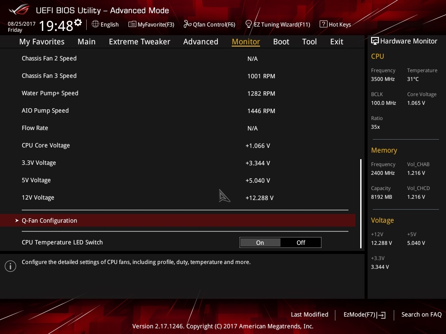This screenshot has width=446, height=334.
Task: Expand the Q-Fan Configuration submenu
Action: (x=49, y=220)
